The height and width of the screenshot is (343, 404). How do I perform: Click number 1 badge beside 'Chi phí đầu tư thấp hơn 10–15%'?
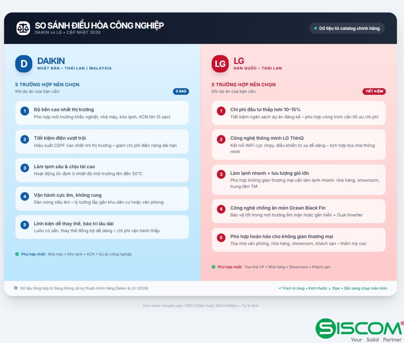point(221,111)
